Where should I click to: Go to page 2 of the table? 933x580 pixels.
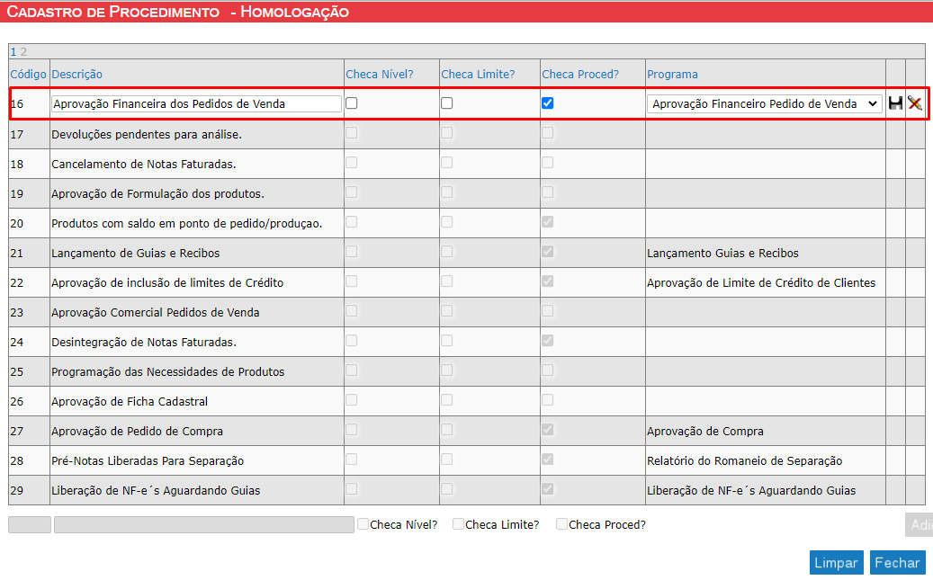point(23,52)
